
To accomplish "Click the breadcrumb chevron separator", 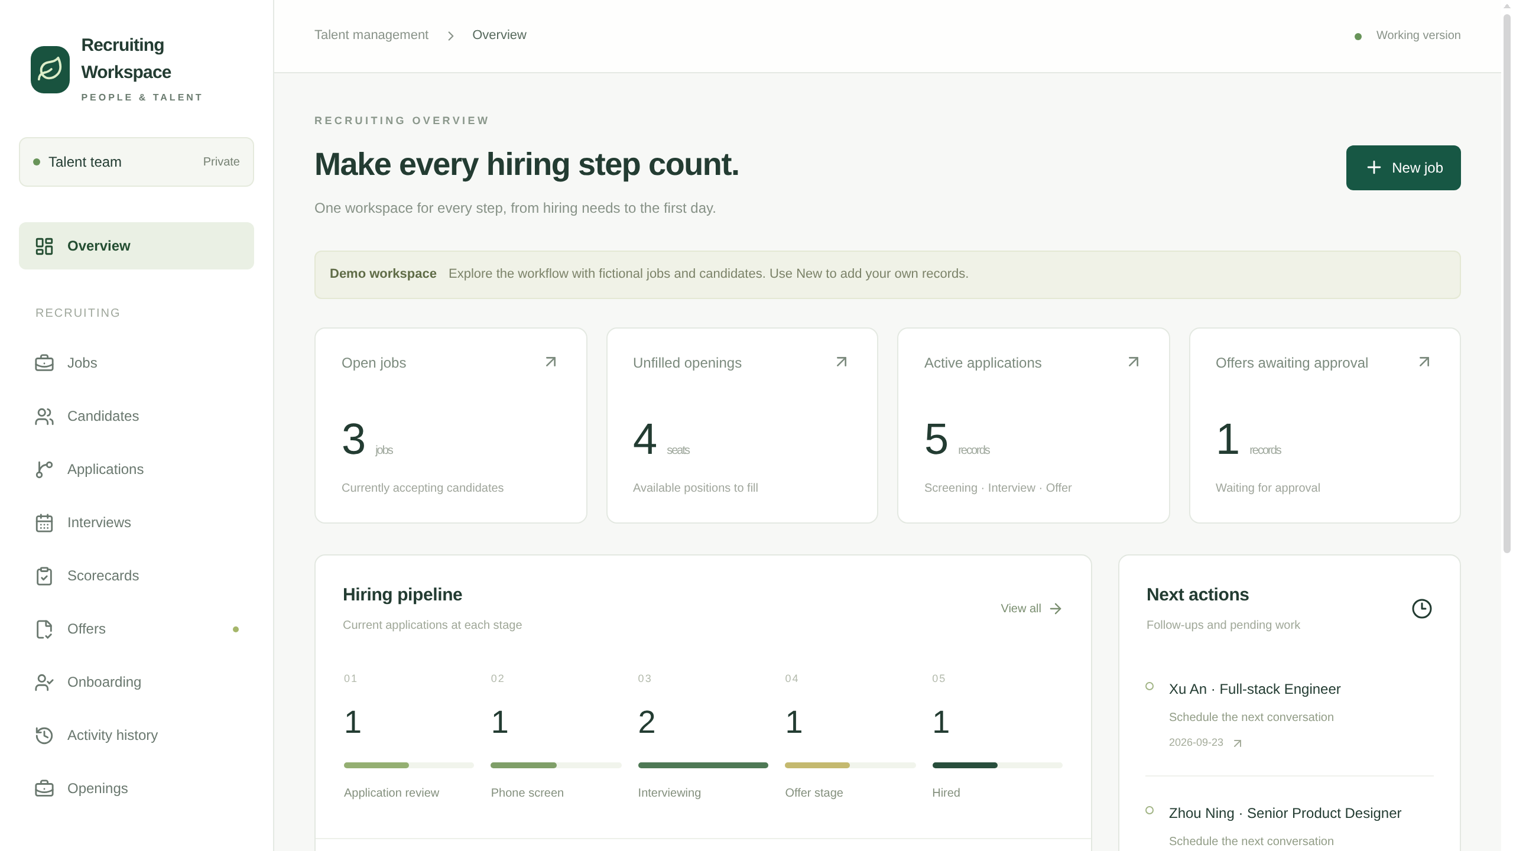I will pyautogui.click(x=451, y=36).
